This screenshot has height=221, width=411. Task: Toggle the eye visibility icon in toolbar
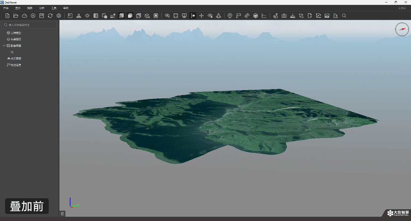click(167, 16)
